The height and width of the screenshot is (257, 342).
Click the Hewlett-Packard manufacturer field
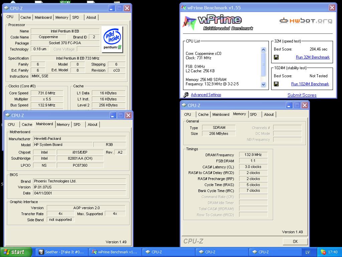[79, 139]
